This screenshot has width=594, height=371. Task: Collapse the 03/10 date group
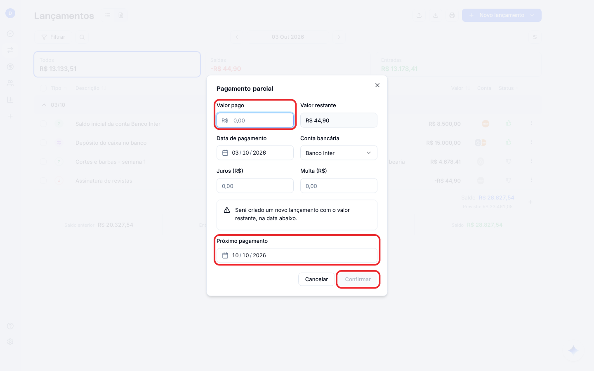coord(44,105)
